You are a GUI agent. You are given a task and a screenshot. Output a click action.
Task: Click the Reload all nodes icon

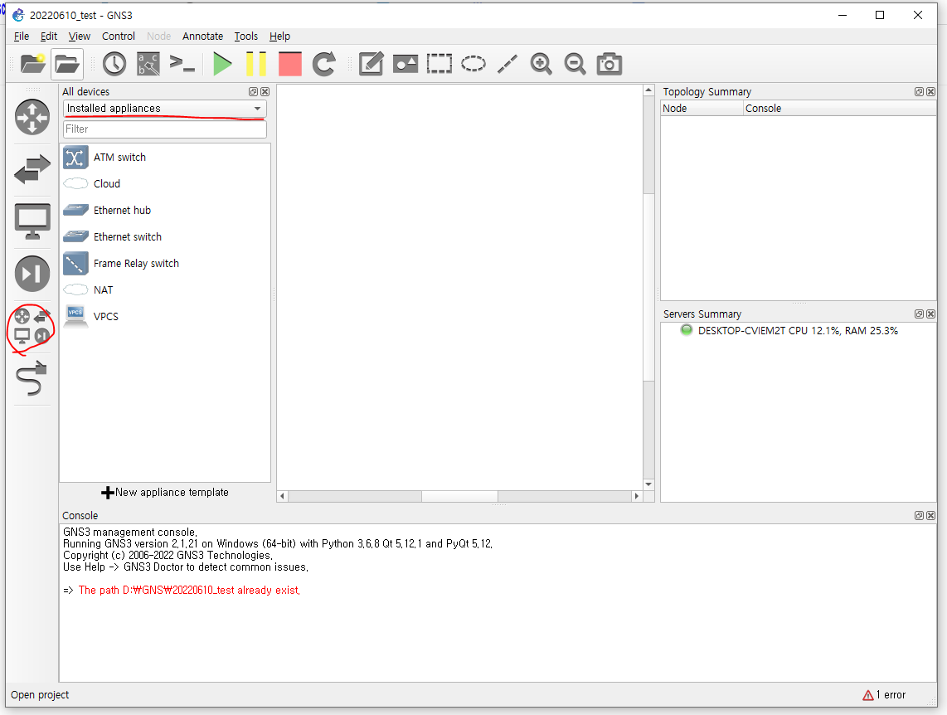323,63
